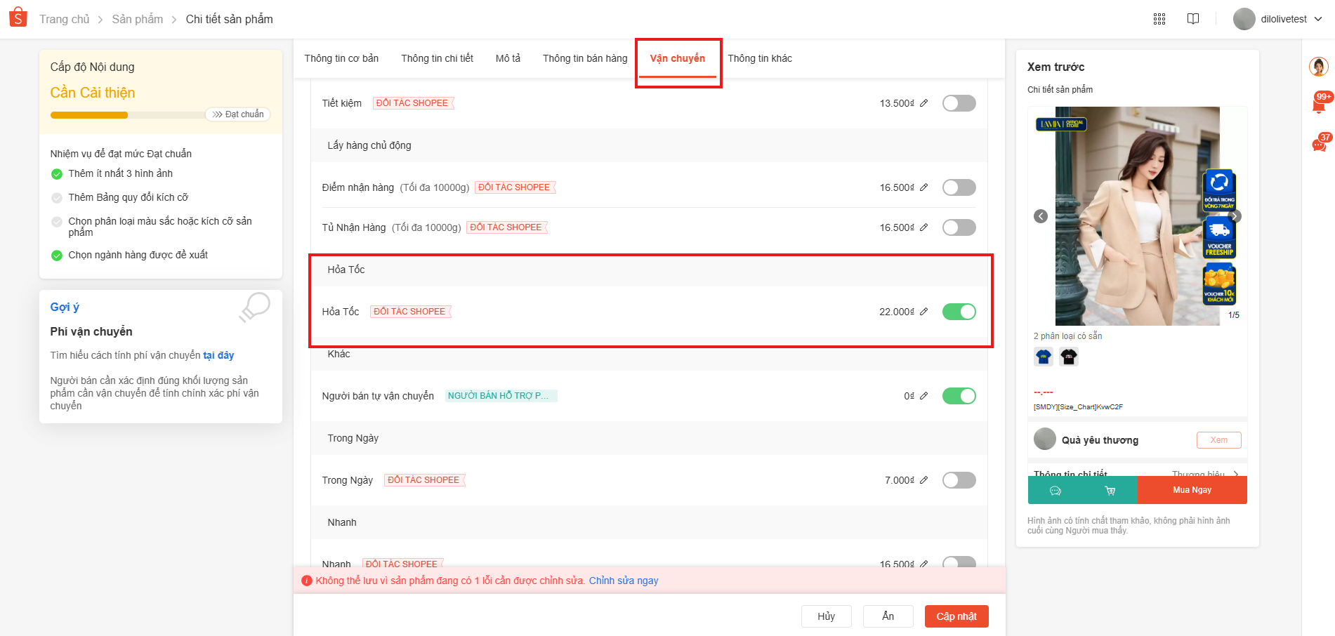The height and width of the screenshot is (636, 1335).
Task: Edit Tủ Nhận Hàng fee pencil icon
Action: 924,227
